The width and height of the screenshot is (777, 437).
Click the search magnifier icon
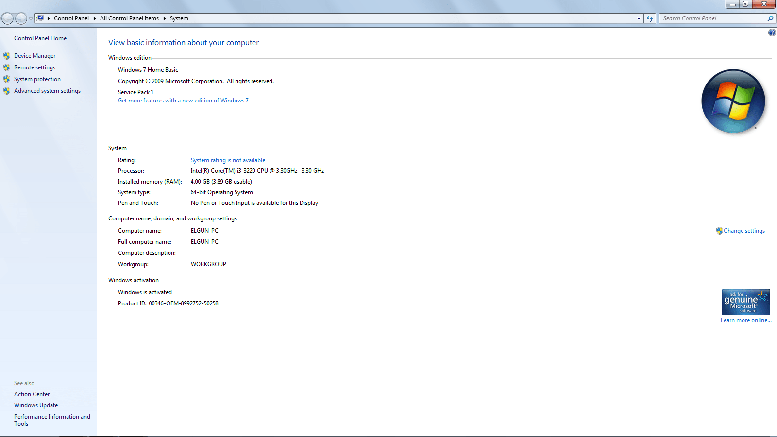point(770,18)
